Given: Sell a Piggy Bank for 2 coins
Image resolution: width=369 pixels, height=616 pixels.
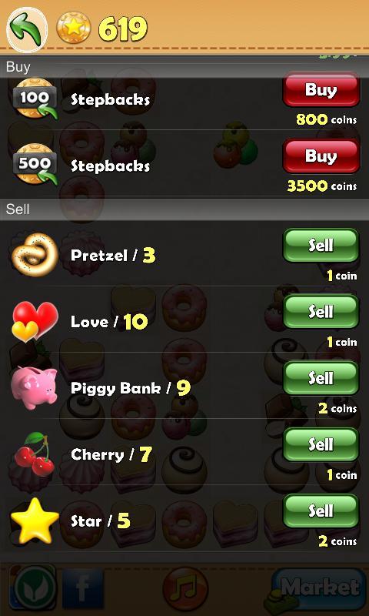Looking at the screenshot, I should [321, 378].
